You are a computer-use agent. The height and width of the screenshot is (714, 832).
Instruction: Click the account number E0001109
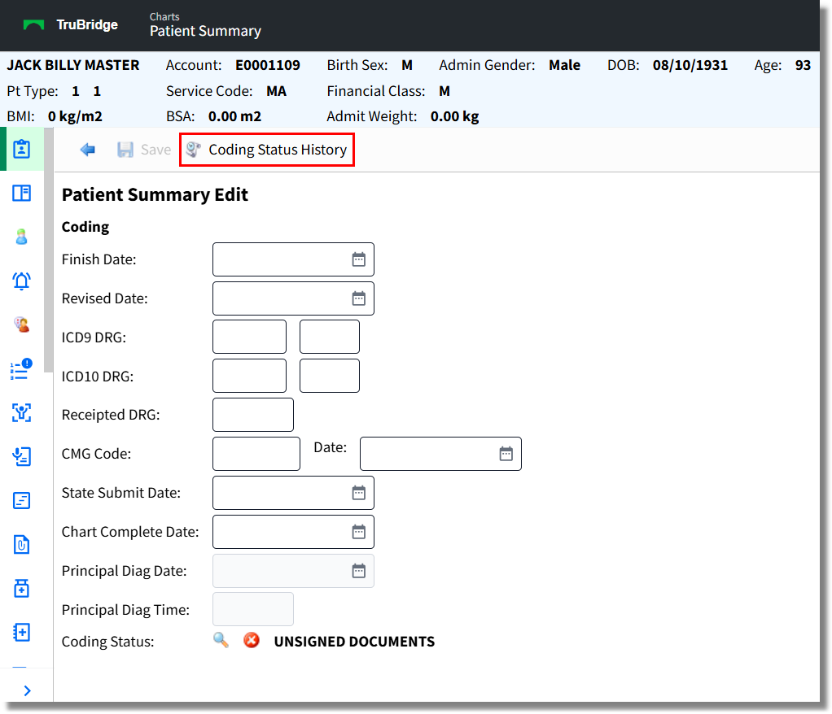coord(268,65)
